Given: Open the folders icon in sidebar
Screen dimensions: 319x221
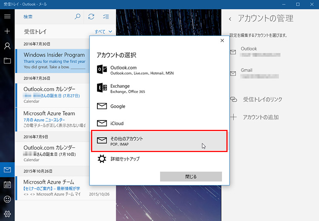Looking at the screenshot, I should [7, 60].
